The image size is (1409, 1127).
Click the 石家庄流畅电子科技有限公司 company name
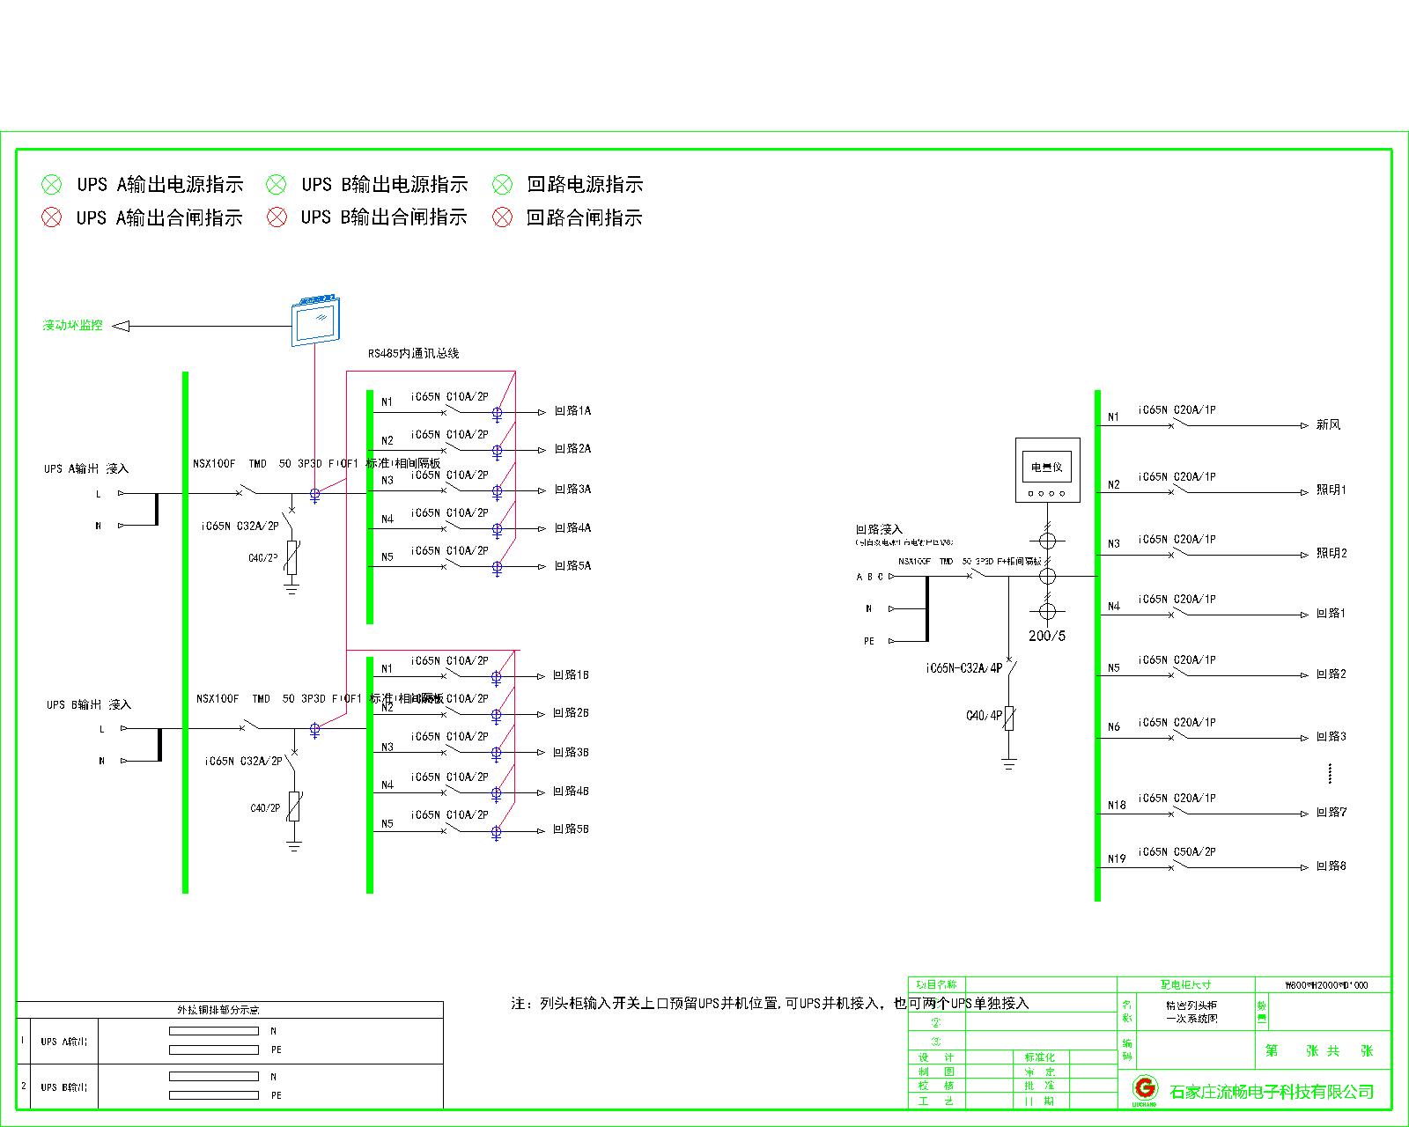pos(1272,1092)
